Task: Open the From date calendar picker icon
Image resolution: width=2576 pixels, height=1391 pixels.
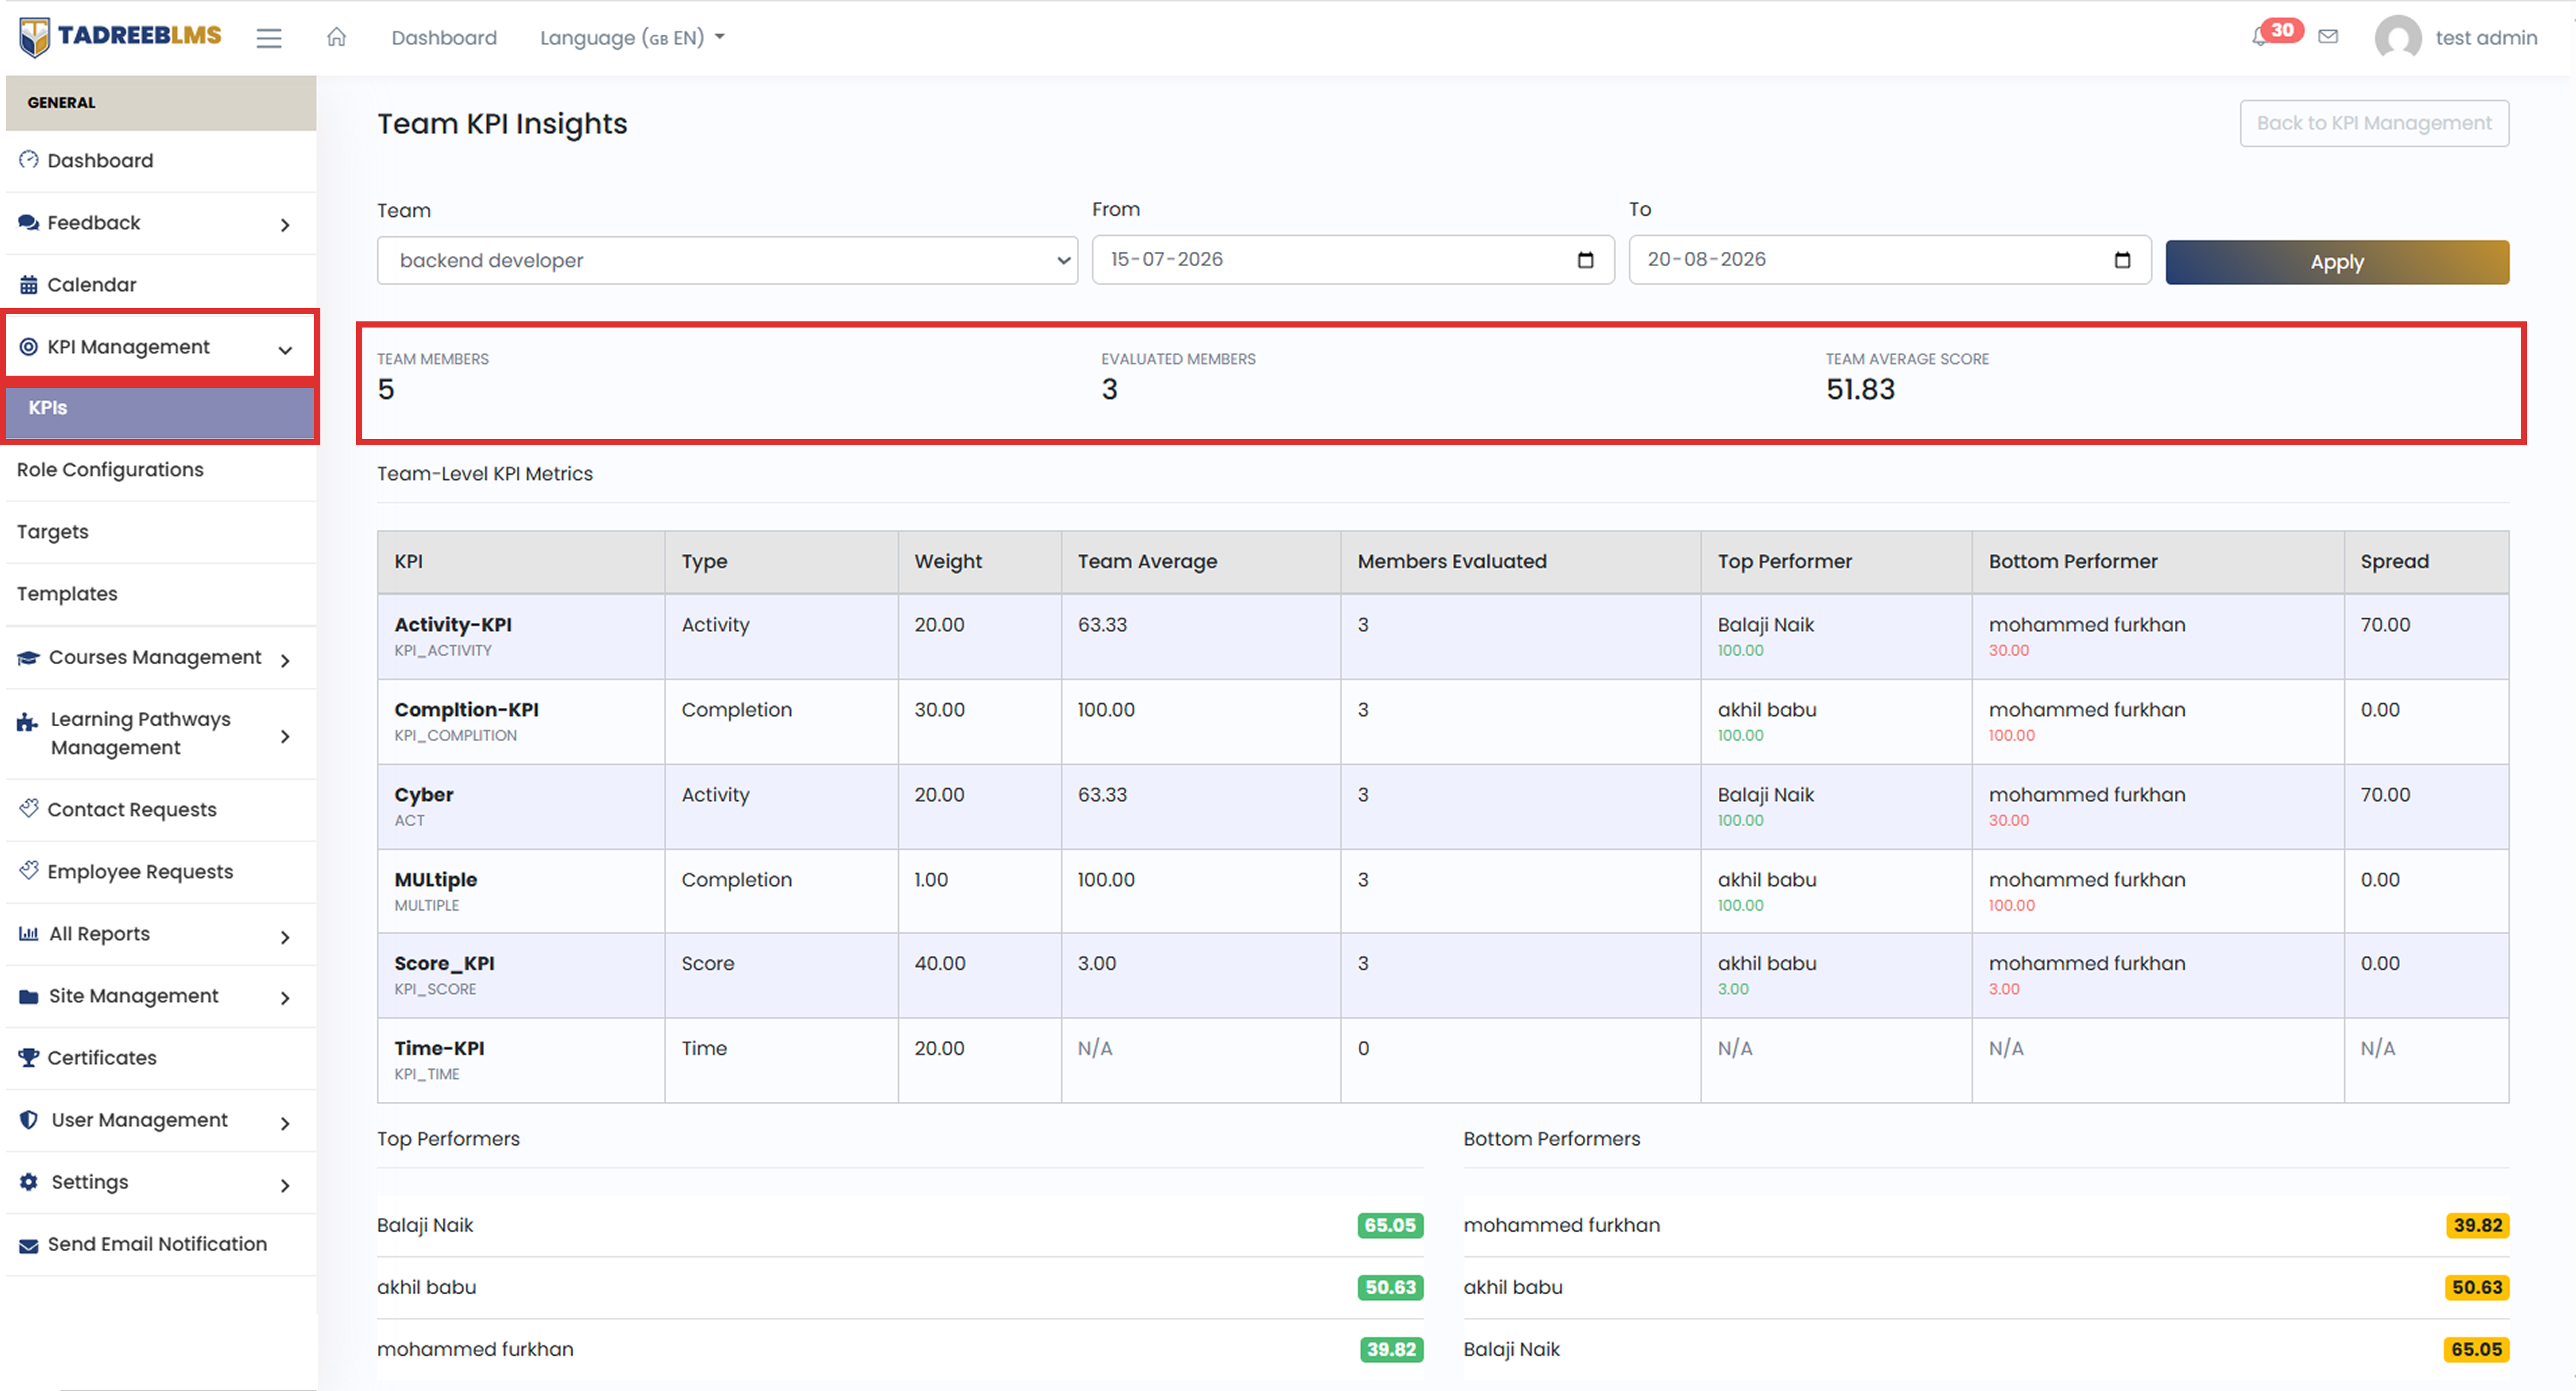Action: 1585,260
